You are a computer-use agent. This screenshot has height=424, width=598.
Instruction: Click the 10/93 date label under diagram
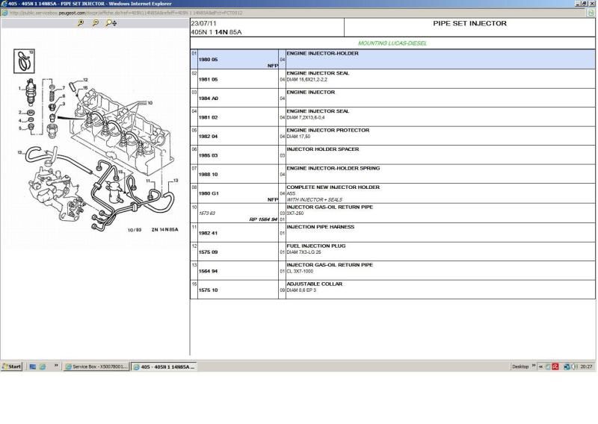(135, 230)
